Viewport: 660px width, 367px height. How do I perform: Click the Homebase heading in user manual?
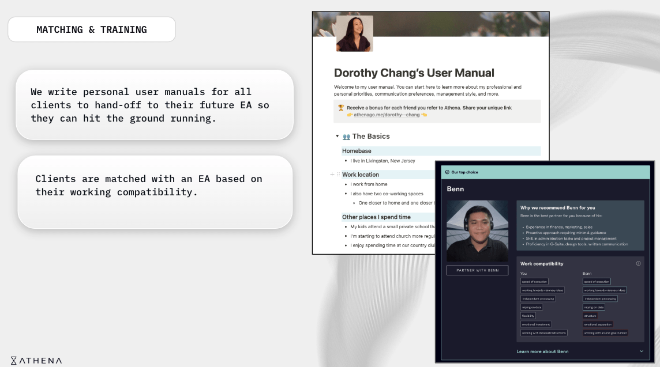(357, 151)
